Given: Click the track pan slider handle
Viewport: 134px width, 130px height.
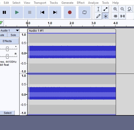Looking at the screenshot, I should tap(7, 56).
